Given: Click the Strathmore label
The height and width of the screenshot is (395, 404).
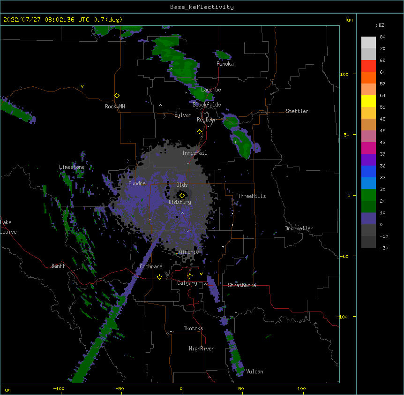Looking at the screenshot, I should (x=242, y=285).
